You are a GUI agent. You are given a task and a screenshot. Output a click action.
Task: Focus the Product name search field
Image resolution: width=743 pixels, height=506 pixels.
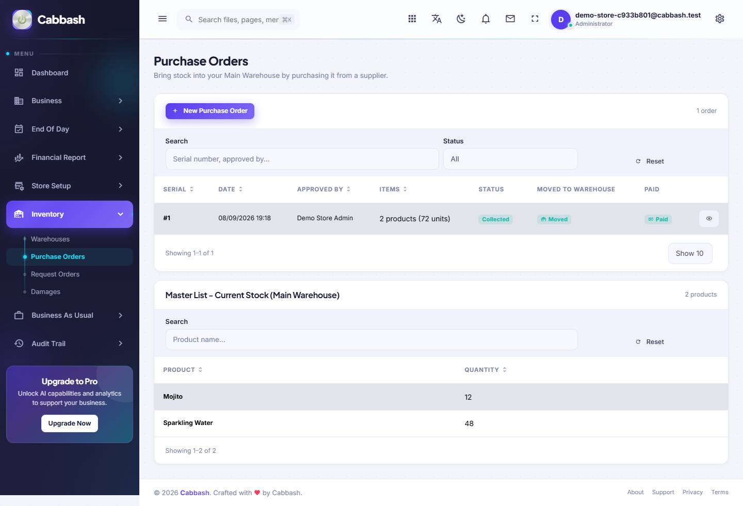372,339
